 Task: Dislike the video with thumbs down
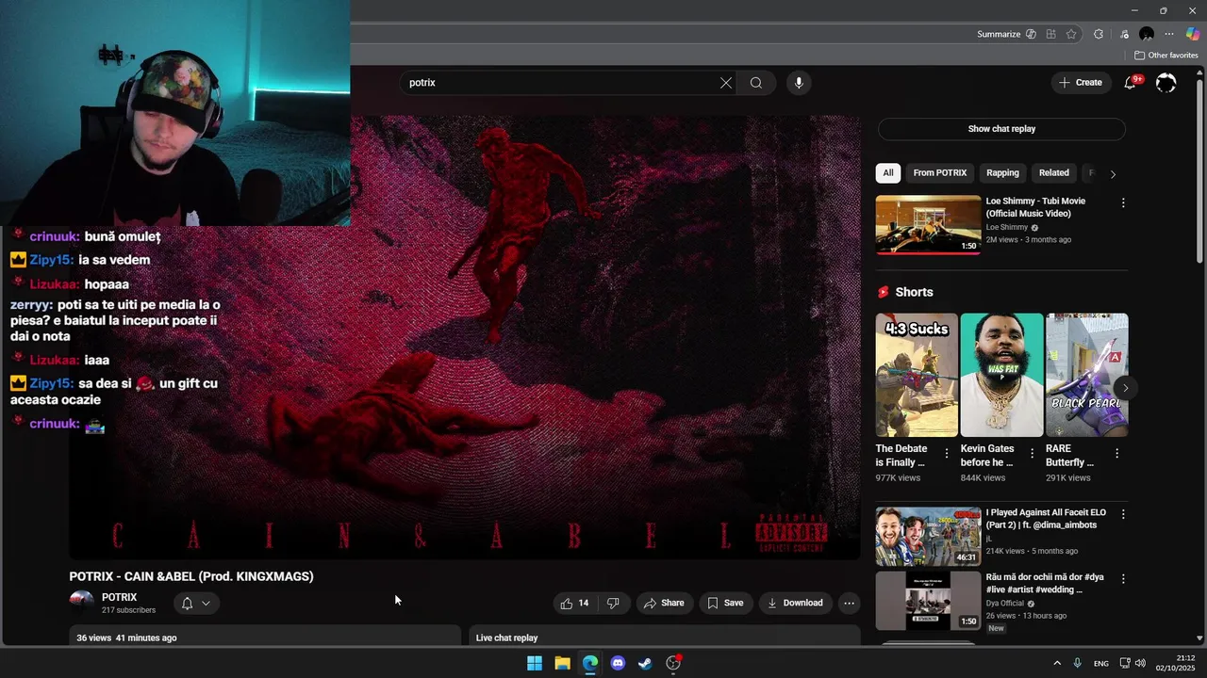coord(613,603)
